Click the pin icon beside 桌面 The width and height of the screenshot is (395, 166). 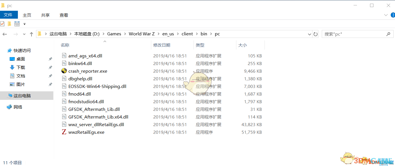[50, 59]
